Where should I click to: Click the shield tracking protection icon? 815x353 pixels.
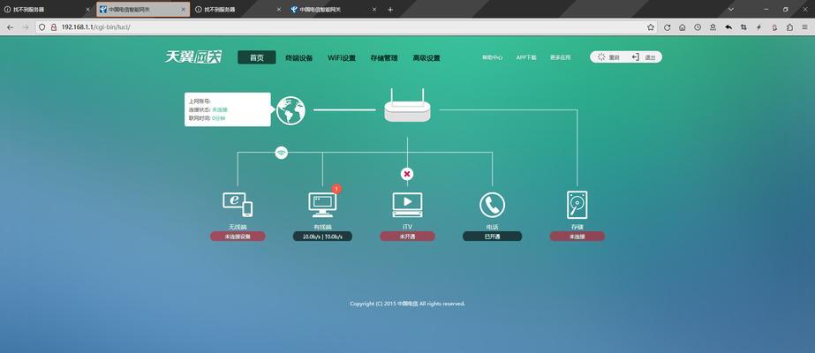pos(42,27)
